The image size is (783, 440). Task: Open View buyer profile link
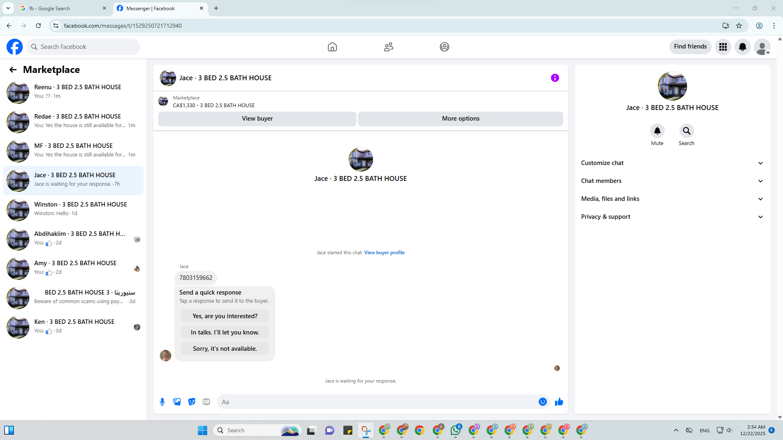384,253
